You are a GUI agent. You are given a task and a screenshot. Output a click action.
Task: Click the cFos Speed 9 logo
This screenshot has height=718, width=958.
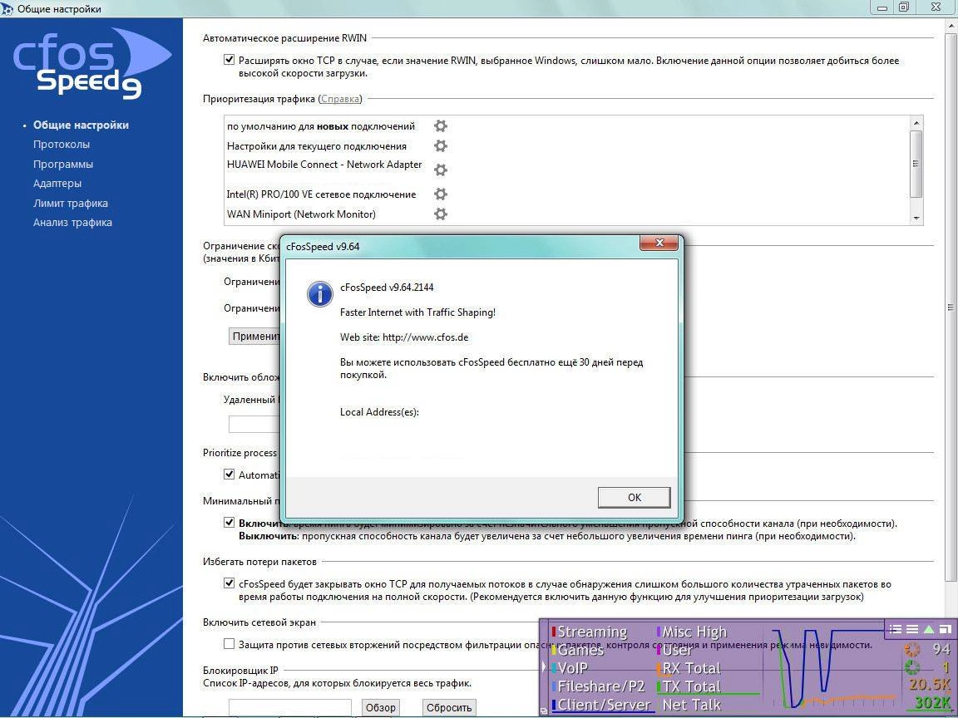pyautogui.click(x=91, y=63)
